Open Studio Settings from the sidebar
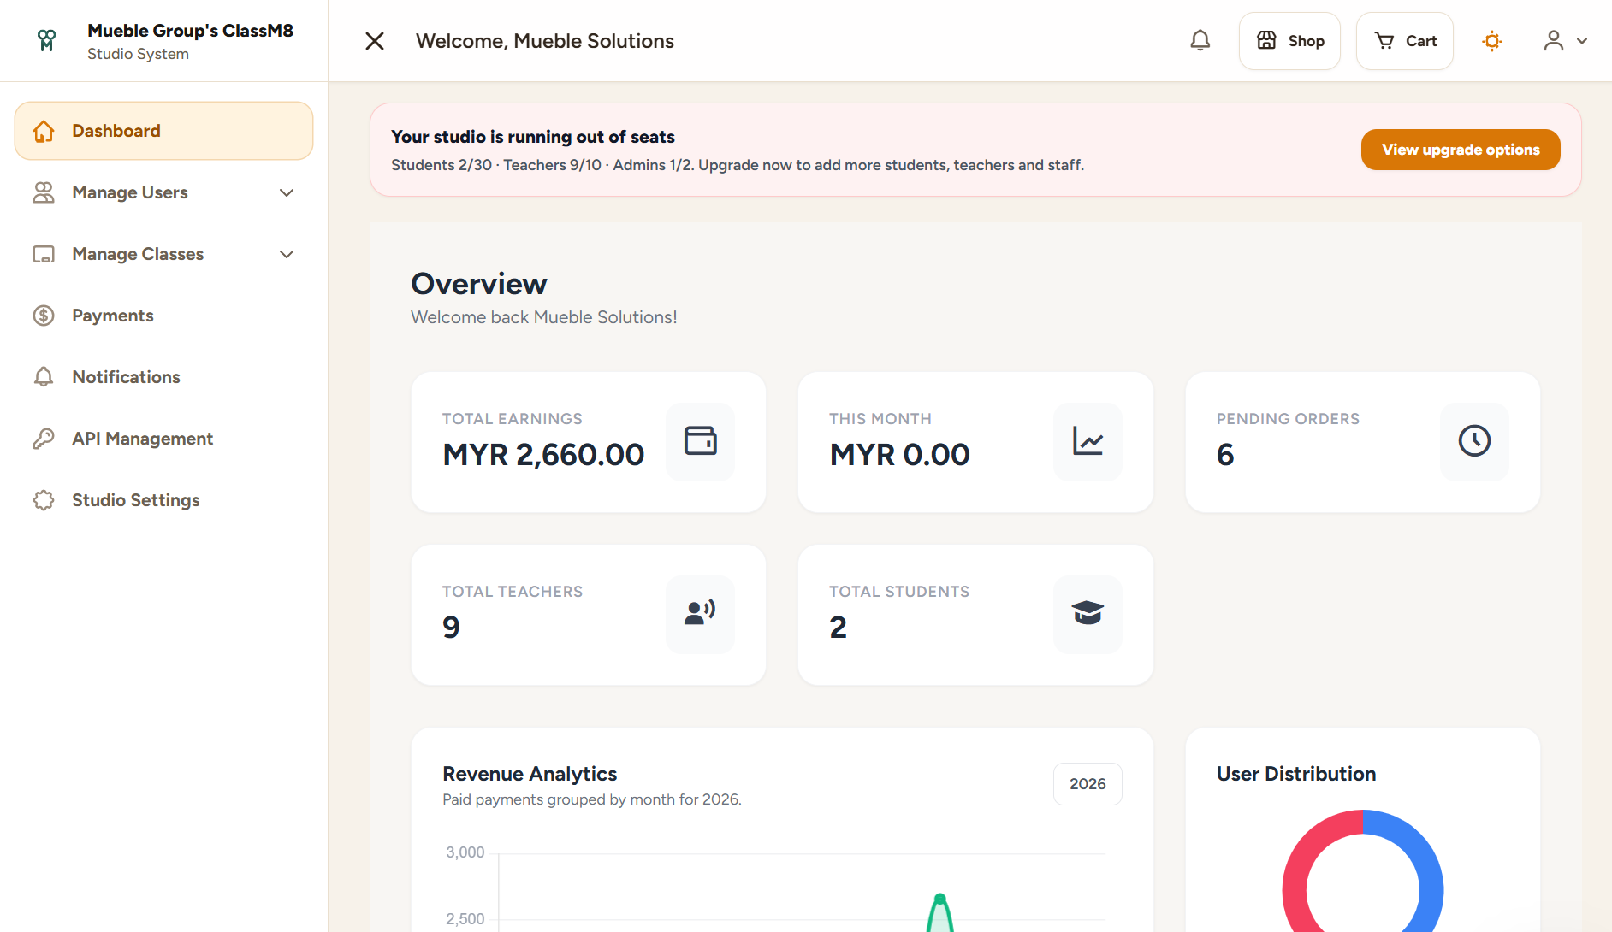 (163, 500)
